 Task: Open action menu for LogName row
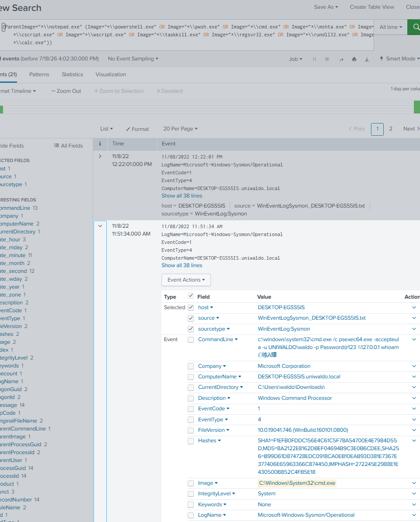click(x=414, y=515)
